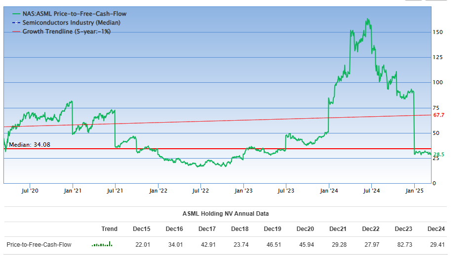Select the Dec17 column header

pos(207,229)
